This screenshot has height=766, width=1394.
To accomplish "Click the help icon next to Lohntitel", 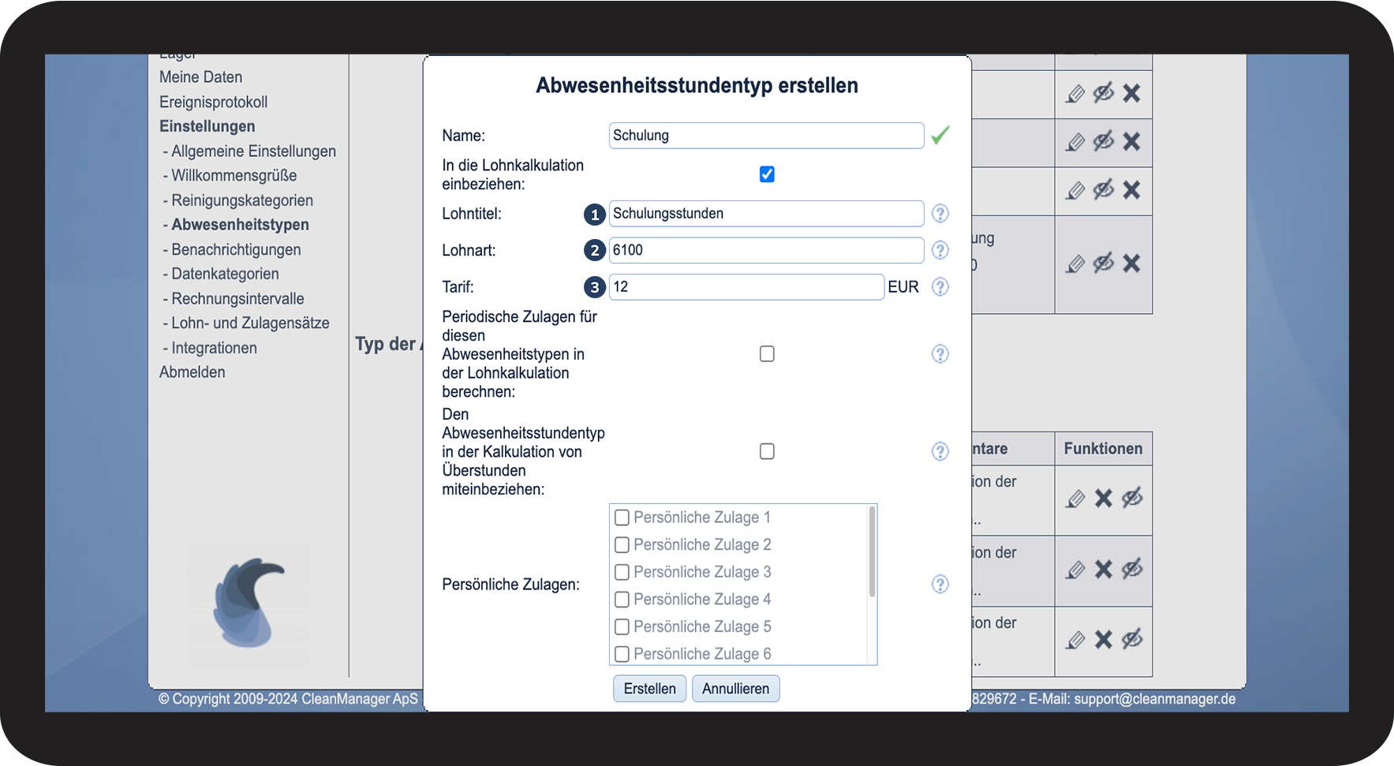I will 940,214.
